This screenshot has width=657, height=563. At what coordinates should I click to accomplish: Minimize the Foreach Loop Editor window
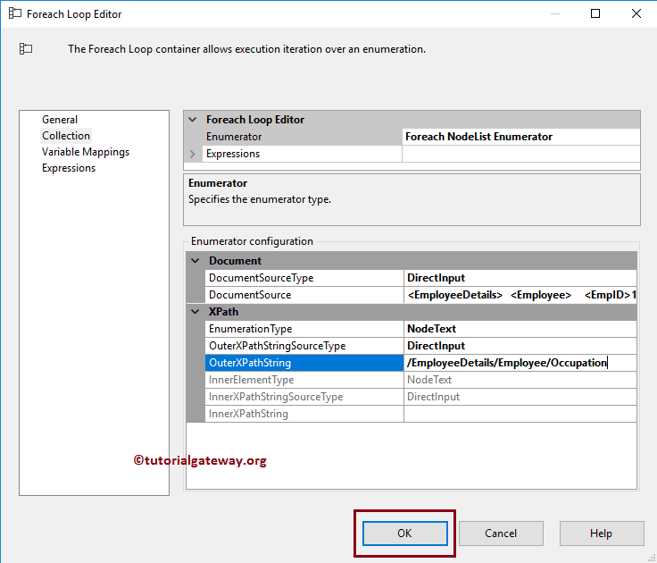pos(554,13)
